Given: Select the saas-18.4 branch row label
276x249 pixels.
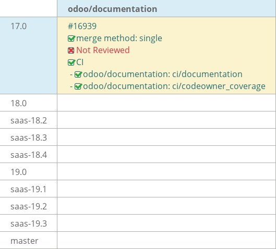Looking at the screenshot, I should pyautogui.click(x=29, y=155).
